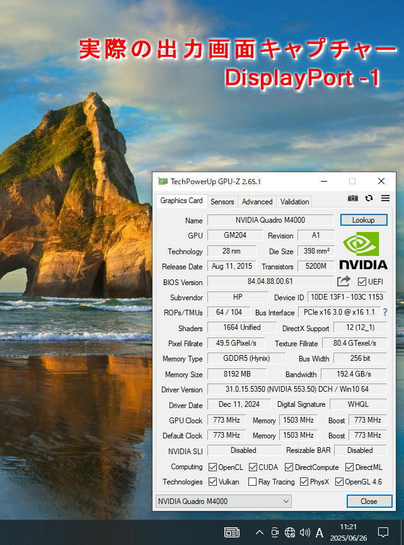The image size is (404, 545).
Task: Click the Transistors value 5200M
Action: [x=316, y=266]
